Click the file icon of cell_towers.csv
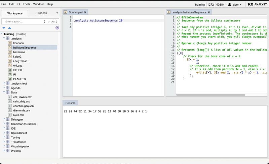This screenshot has width=269, height=164. (10, 97)
